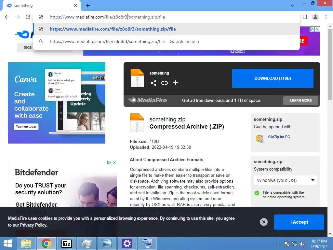Click into the address bar URL
Viewport: 333px width, 250px height.
(x=107, y=17)
